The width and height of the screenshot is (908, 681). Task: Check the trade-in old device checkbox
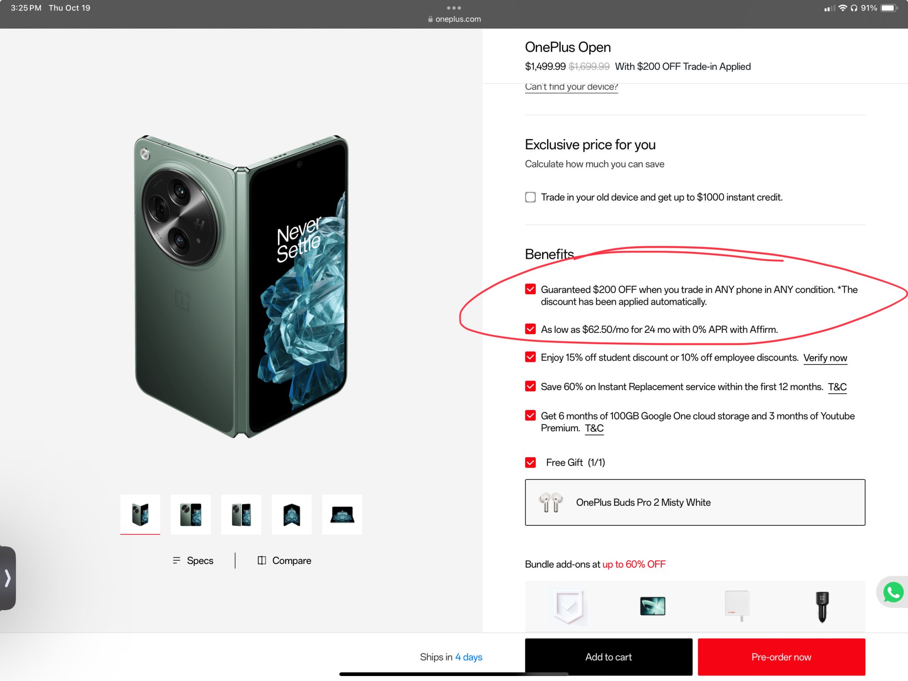[x=530, y=197]
